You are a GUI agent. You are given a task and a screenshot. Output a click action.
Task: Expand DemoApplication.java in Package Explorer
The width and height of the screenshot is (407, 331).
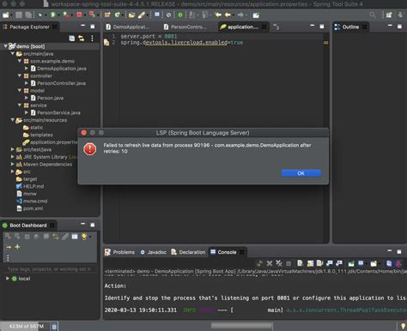(x=27, y=69)
